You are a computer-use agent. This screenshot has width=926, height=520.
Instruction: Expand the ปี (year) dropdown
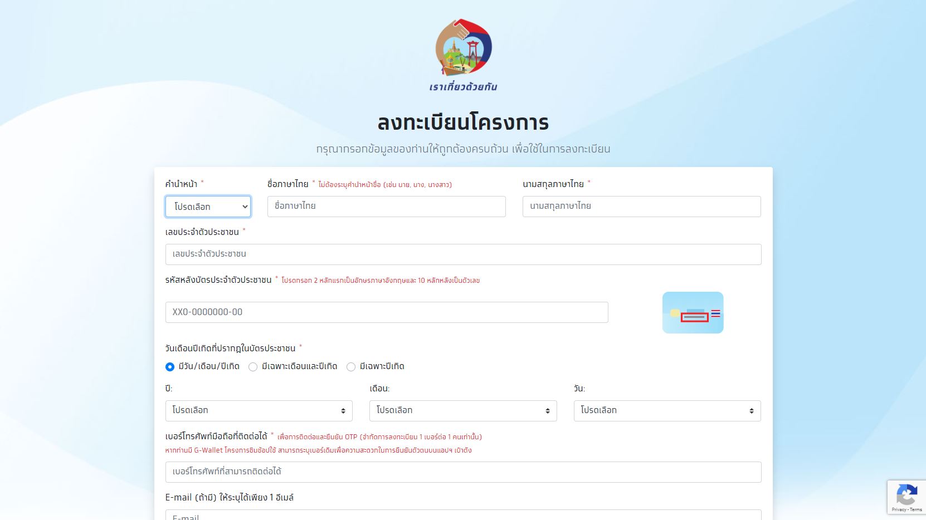259,411
